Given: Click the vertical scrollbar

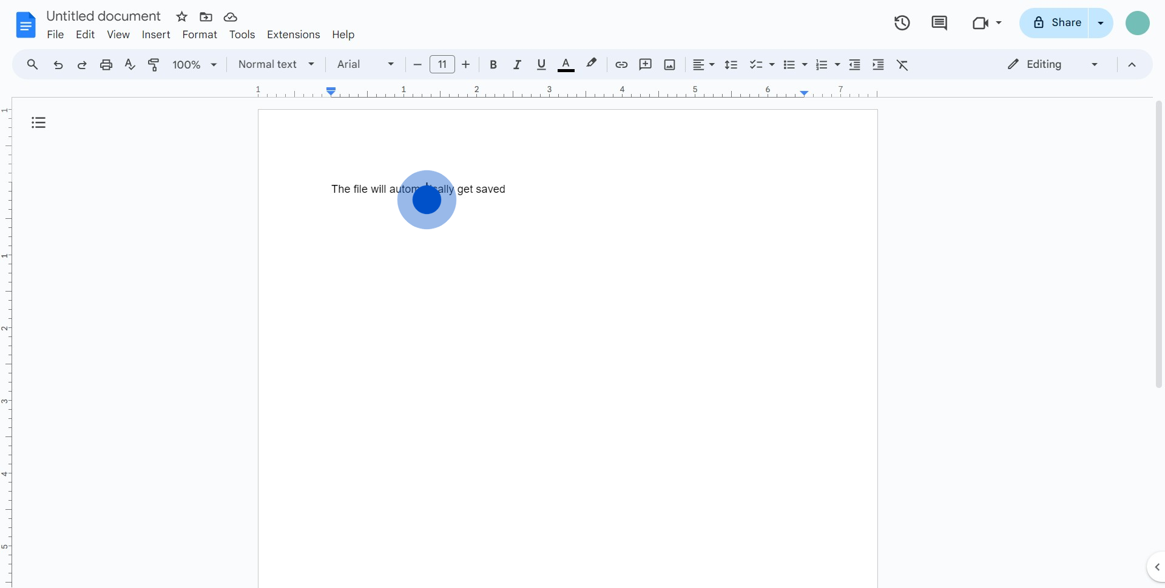Looking at the screenshot, I should 1159,244.
